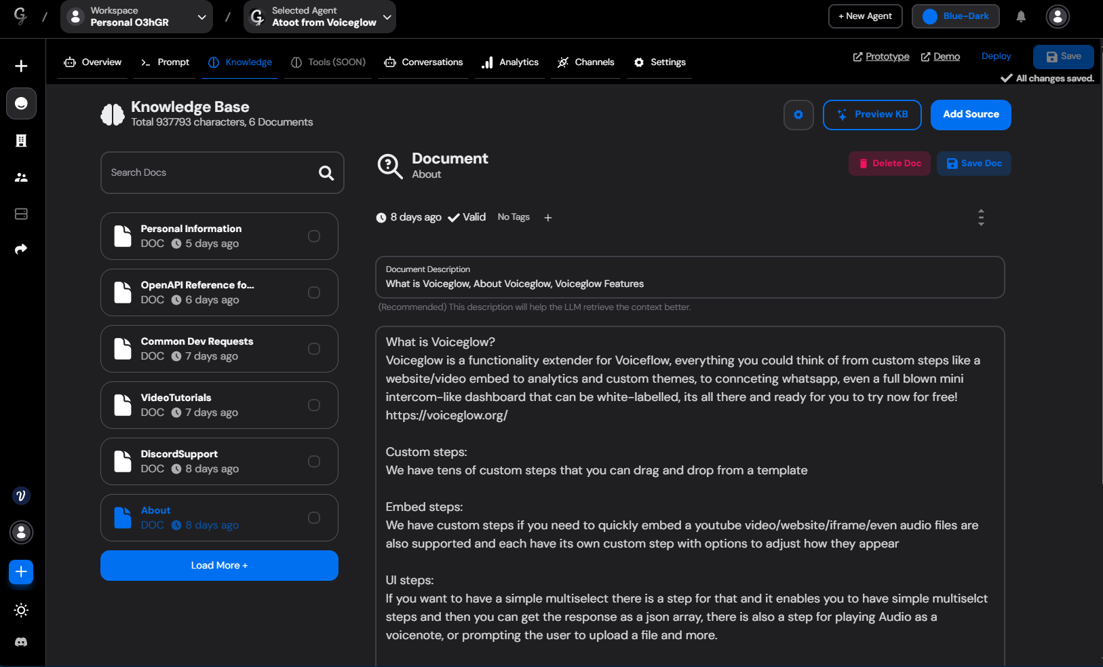Open the document options three-dot menu

981,218
